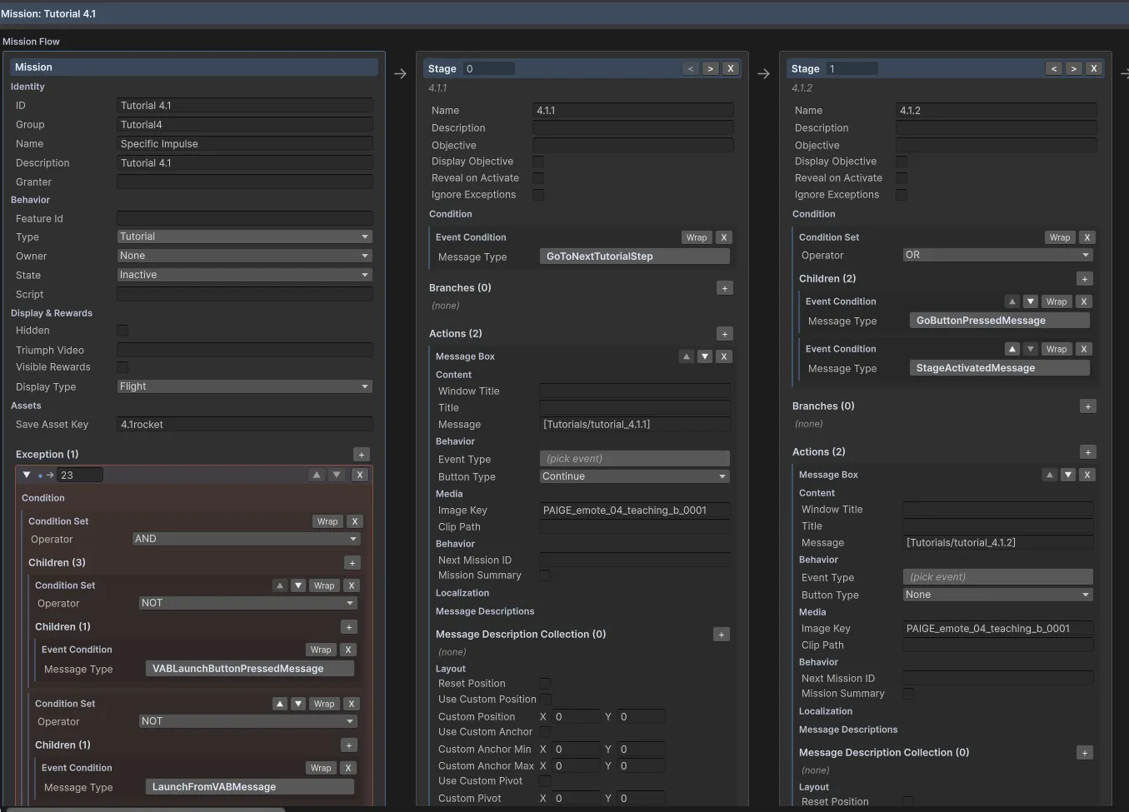Wrap the StageActivatedMessage event condition
Screen dimensions: 1129x812
1057,349
